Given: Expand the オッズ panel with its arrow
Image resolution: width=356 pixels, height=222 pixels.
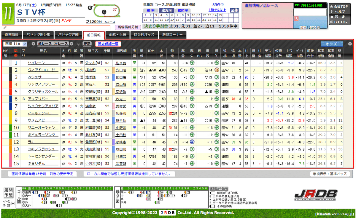Looking at the screenshot, I should (x=350, y=44).
